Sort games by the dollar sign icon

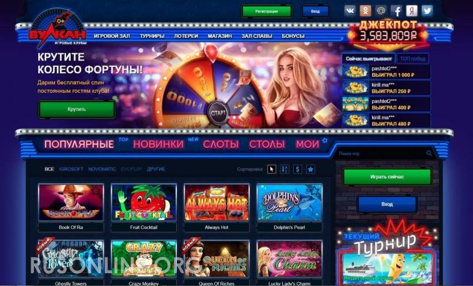[x=298, y=169]
